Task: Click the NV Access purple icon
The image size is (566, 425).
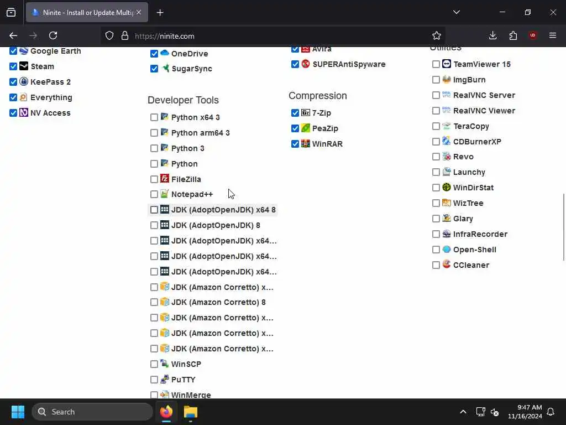Action: click(x=24, y=113)
